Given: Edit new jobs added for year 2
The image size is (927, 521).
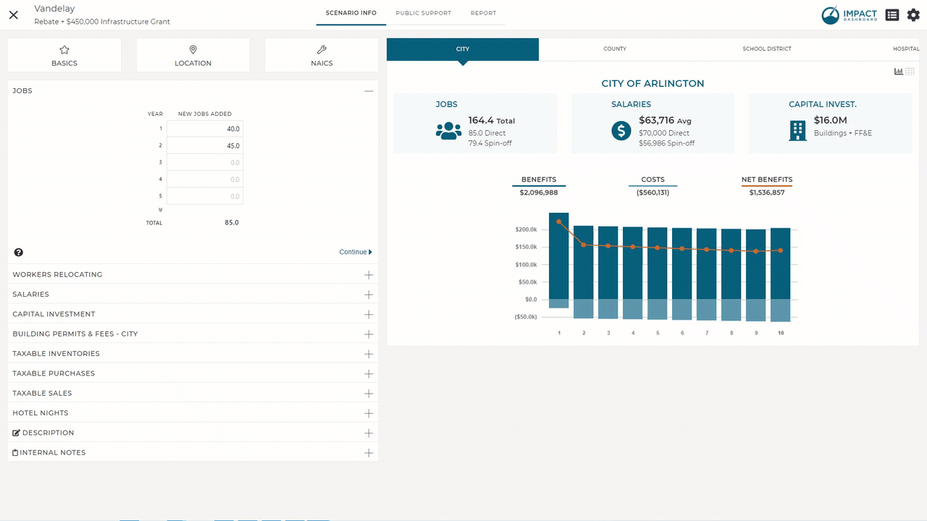Looking at the screenshot, I should click(205, 145).
